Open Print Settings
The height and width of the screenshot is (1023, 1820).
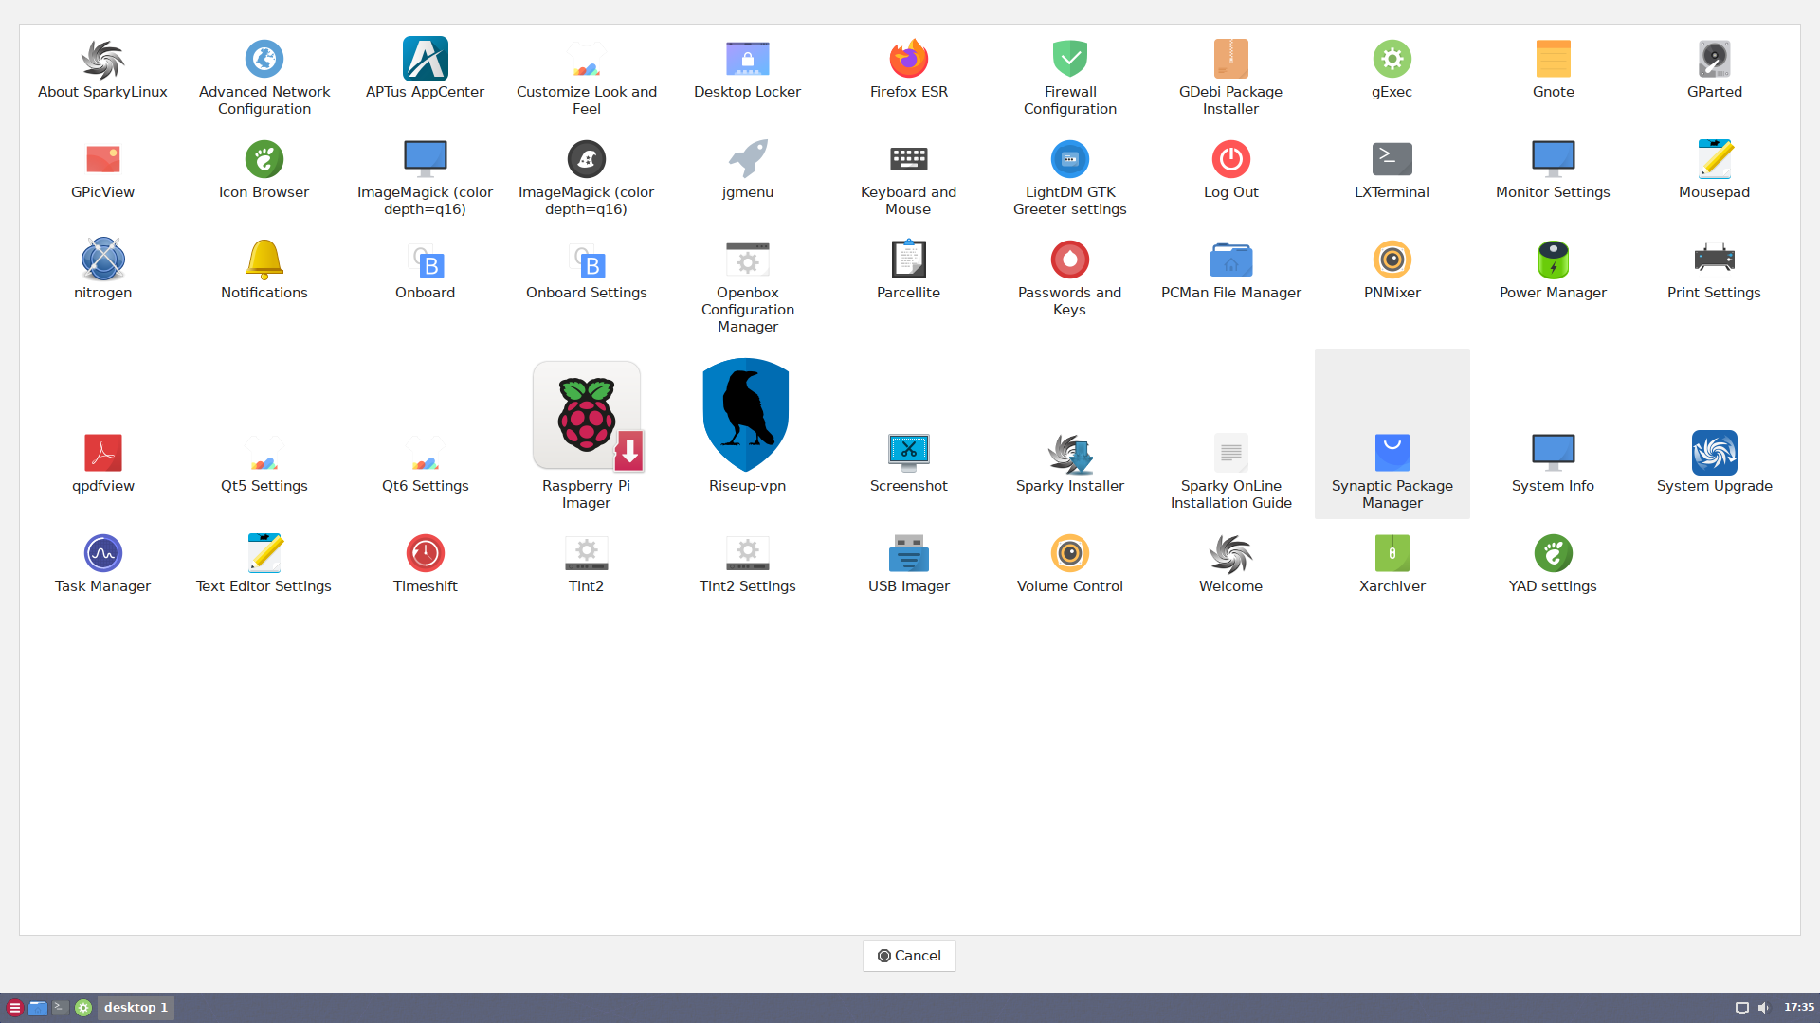1714,269
